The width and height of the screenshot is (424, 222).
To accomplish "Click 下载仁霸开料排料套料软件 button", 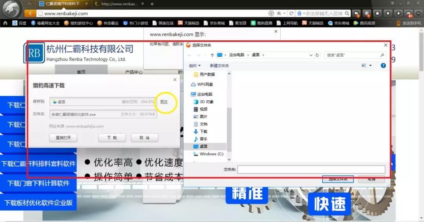I will click(x=38, y=164).
